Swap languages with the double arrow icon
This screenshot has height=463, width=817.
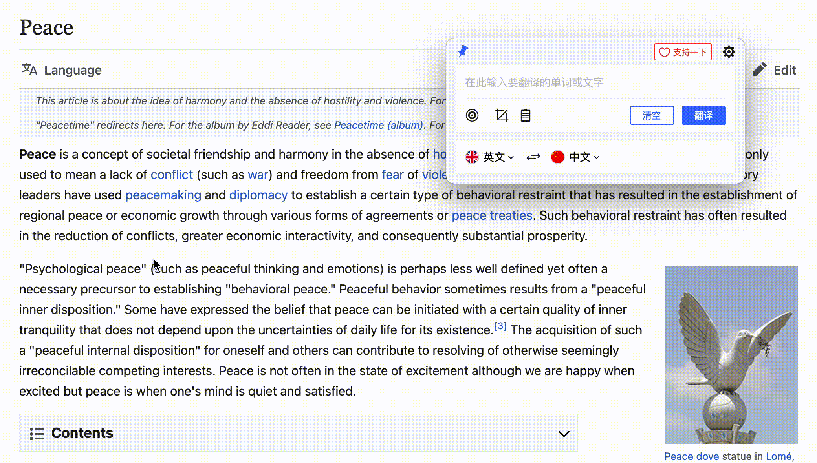533,157
